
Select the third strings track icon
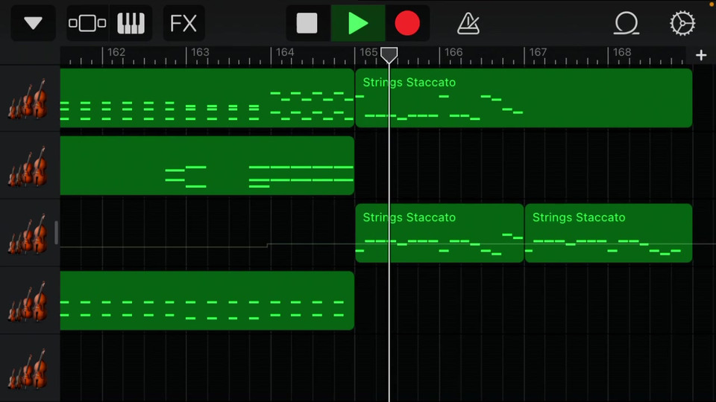(28, 234)
